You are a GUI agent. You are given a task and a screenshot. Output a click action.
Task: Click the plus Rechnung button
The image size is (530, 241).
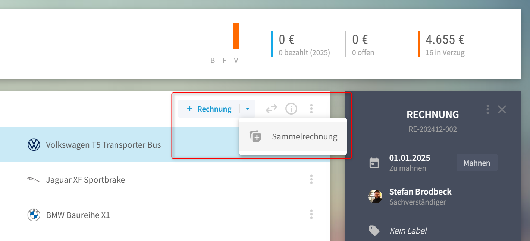pos(209,109)
